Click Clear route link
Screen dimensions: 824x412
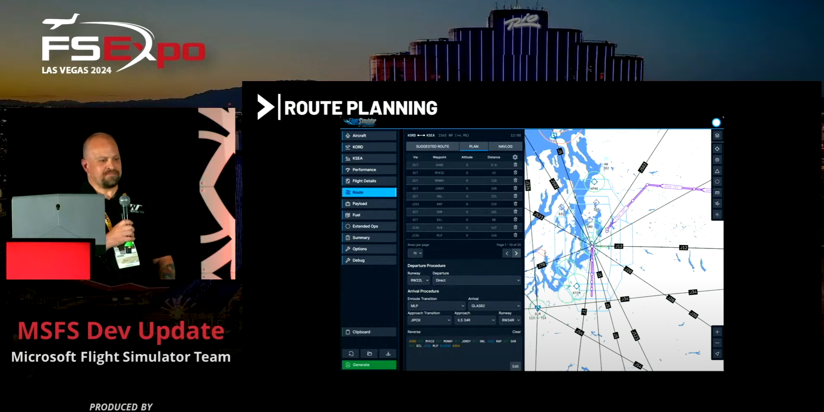(516, 332)
